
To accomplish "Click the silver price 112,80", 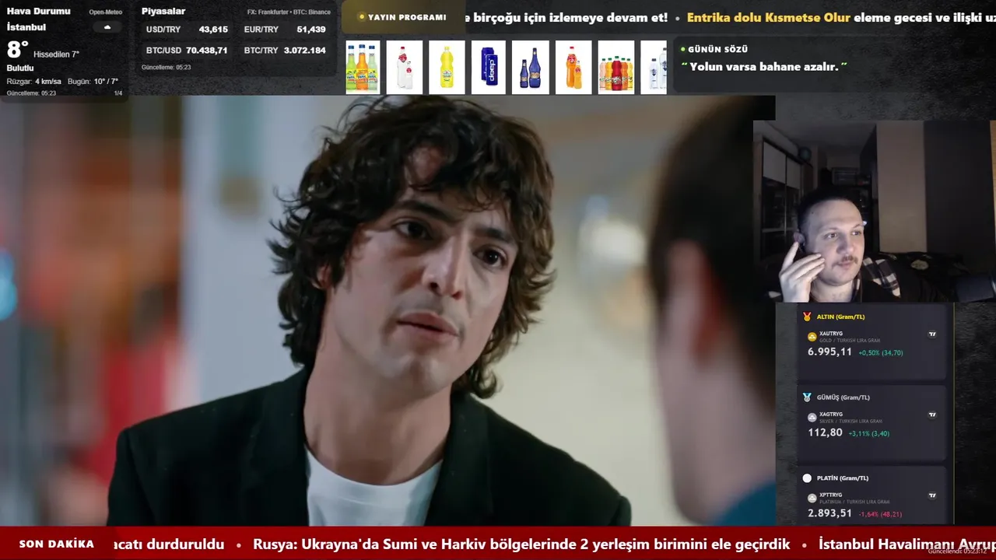I will click(x=825, y=432).
